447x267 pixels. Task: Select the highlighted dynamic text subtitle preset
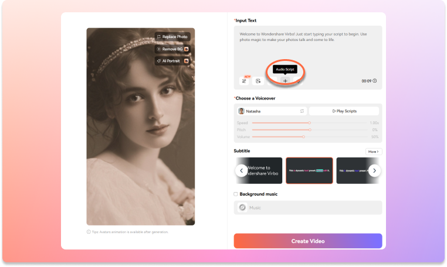pos(309,170)
